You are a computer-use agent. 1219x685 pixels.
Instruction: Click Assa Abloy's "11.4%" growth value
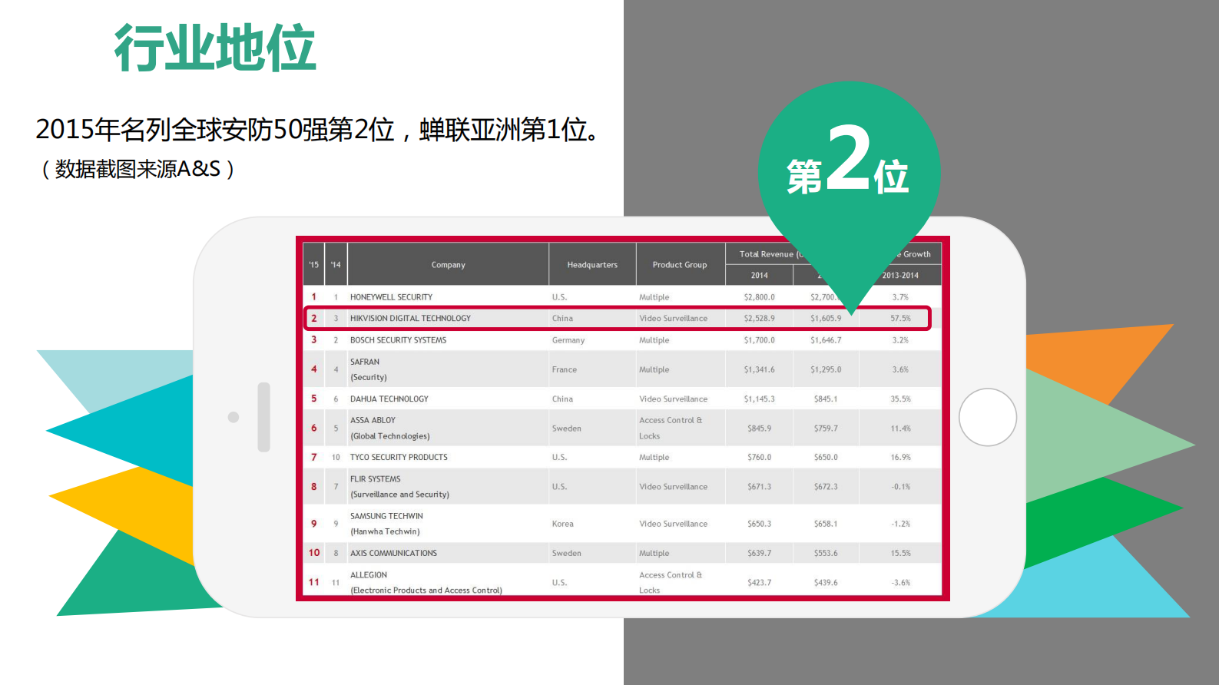(901, 429)
